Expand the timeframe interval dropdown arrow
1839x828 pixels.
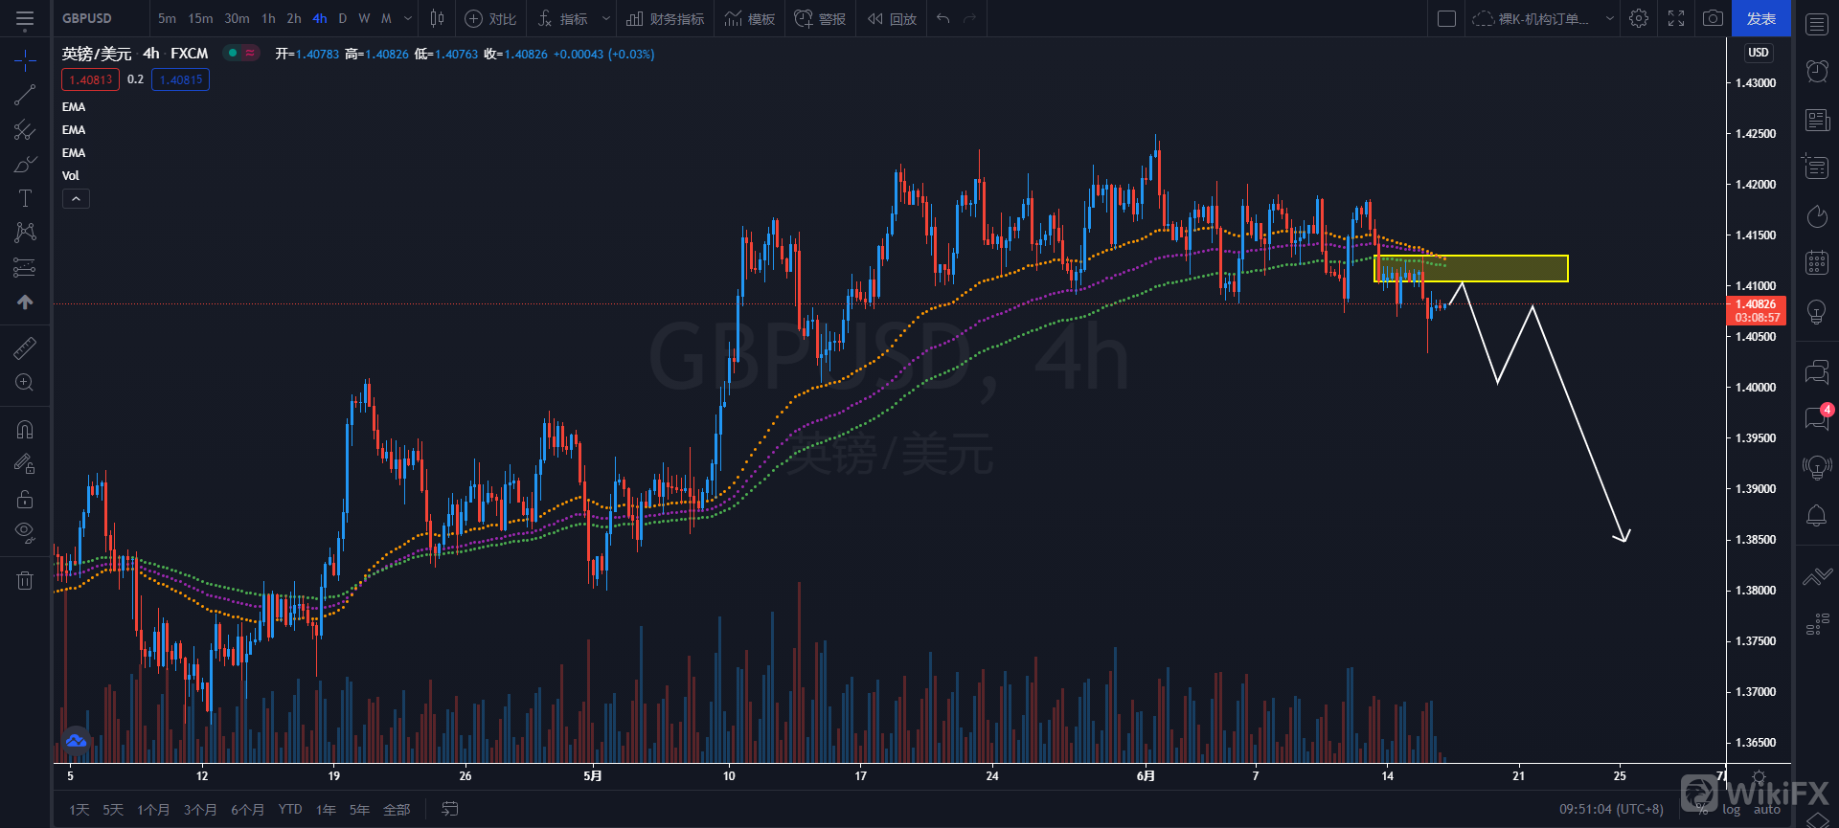[408, 18]
